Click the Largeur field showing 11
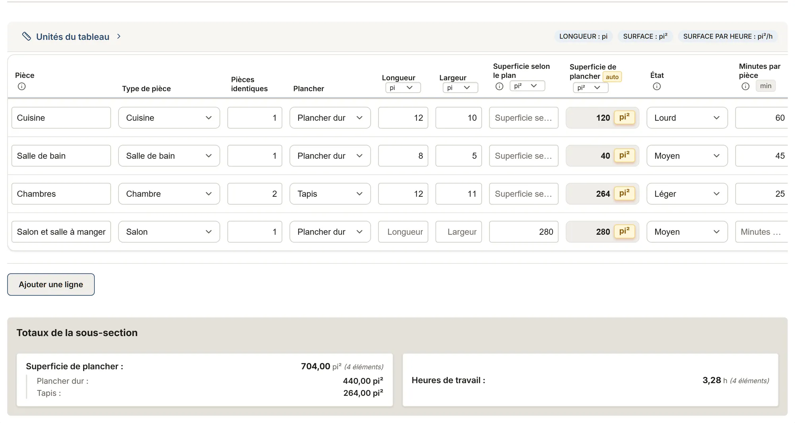The width and height of the screenshot is (795, 423). [x=459, y=194]
